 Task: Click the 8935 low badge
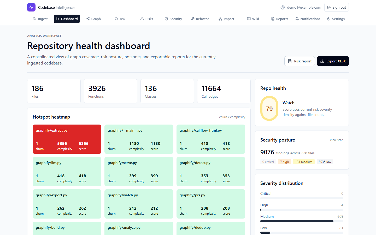pos(325,162)
